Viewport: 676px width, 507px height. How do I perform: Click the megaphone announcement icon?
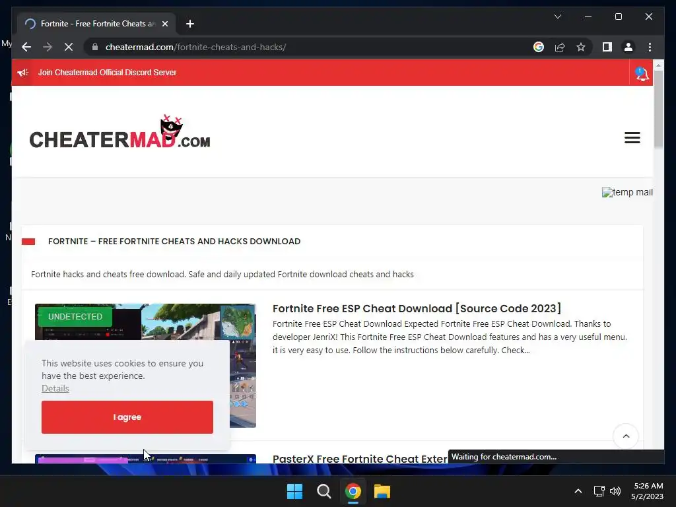click(23, 73)
